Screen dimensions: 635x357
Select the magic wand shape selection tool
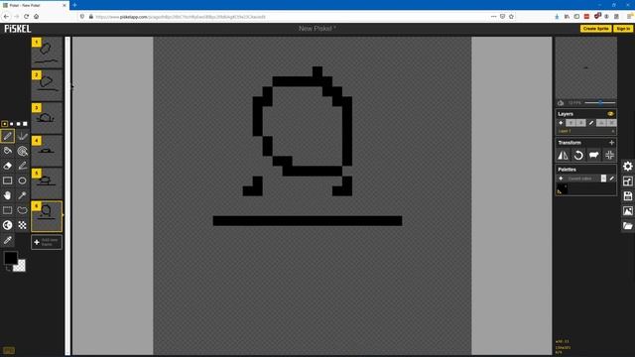point(22,195)
